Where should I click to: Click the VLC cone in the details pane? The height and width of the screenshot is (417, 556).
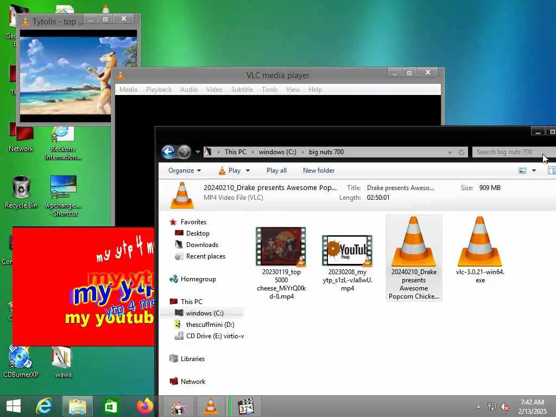(182, 195)
